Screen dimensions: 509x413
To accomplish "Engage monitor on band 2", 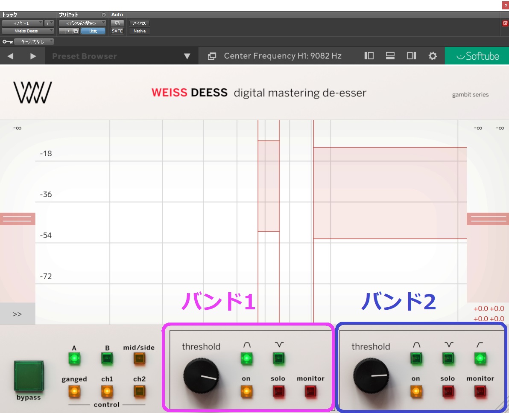I will click(x=479, y=390).
